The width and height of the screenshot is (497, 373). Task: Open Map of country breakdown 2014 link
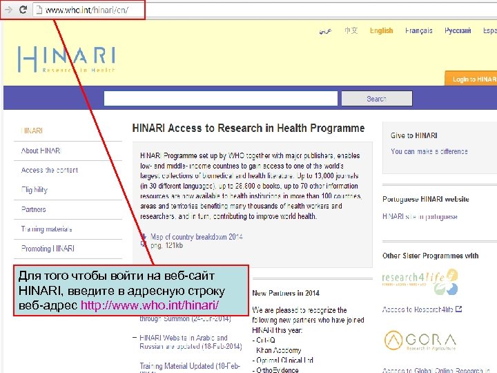pos(197,237)
